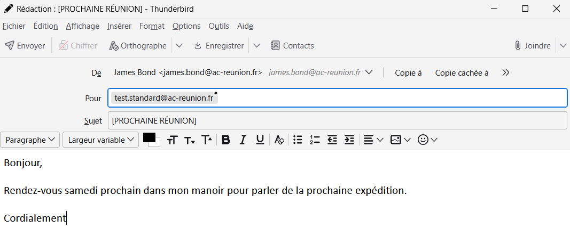Click the Envoyer send button

(x=25, y=46)
